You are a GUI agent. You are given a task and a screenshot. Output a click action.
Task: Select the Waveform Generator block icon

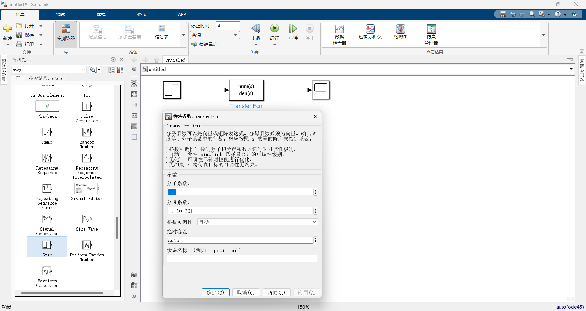[x=47, y=271]
